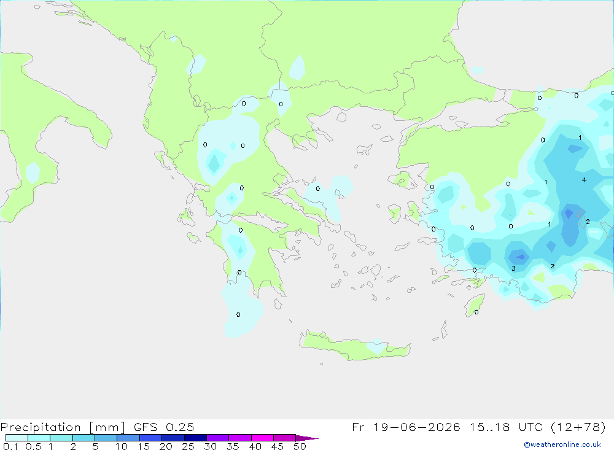614x450 pixels.
Task: Pick the 15–20 mm blue legend swatch
Action: tap(151, 438)
